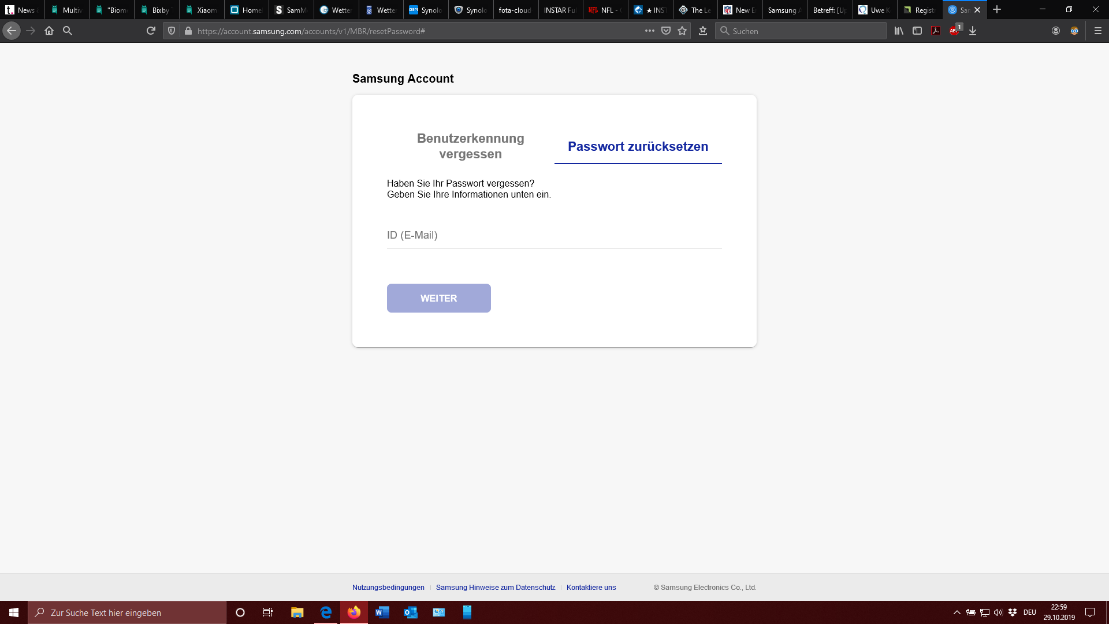Click the Windows taskbar search box
Viewport: 1109px width, 624px height.
pos(127,612)
